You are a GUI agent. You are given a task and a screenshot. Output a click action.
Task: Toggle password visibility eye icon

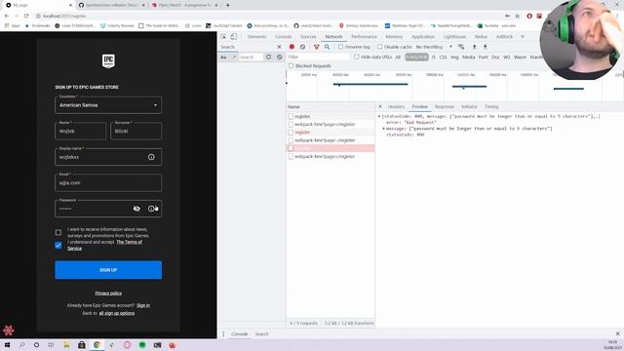pyautogui.click(x=136, y=209)
